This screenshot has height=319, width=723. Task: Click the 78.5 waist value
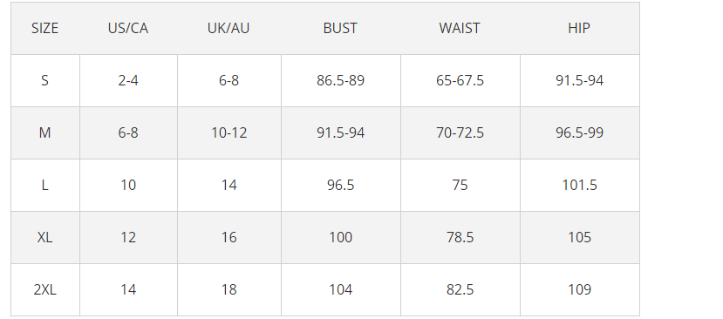[460, 237]
